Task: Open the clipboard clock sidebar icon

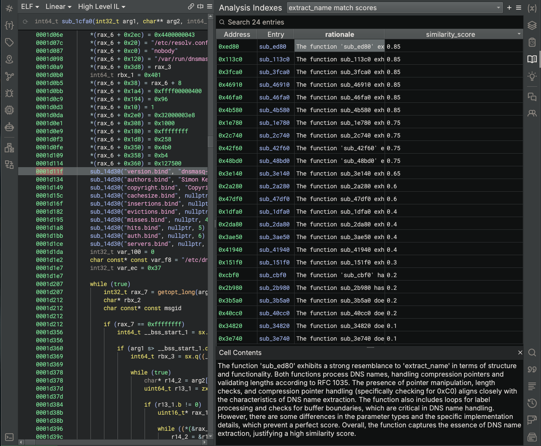Action: [532, 42]
